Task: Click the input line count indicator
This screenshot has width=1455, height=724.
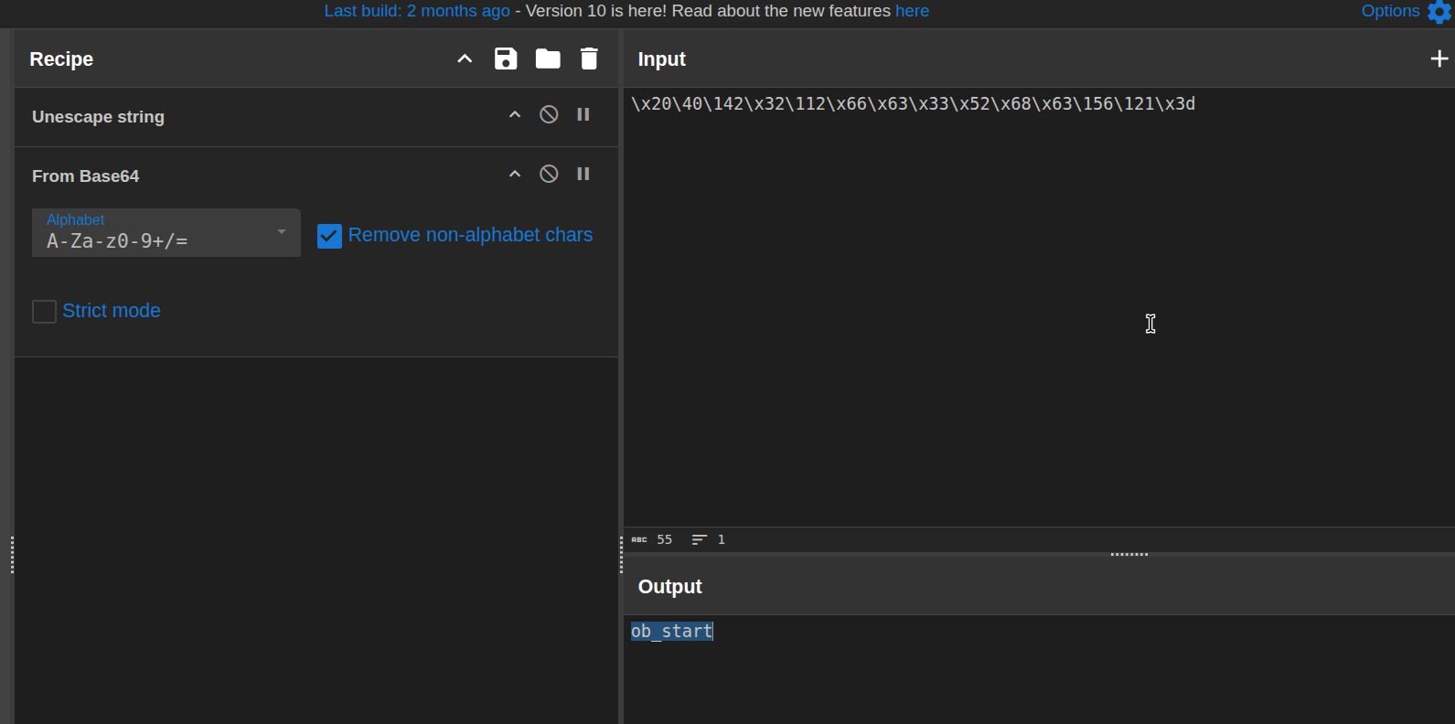Action: [x=709, y=539]
